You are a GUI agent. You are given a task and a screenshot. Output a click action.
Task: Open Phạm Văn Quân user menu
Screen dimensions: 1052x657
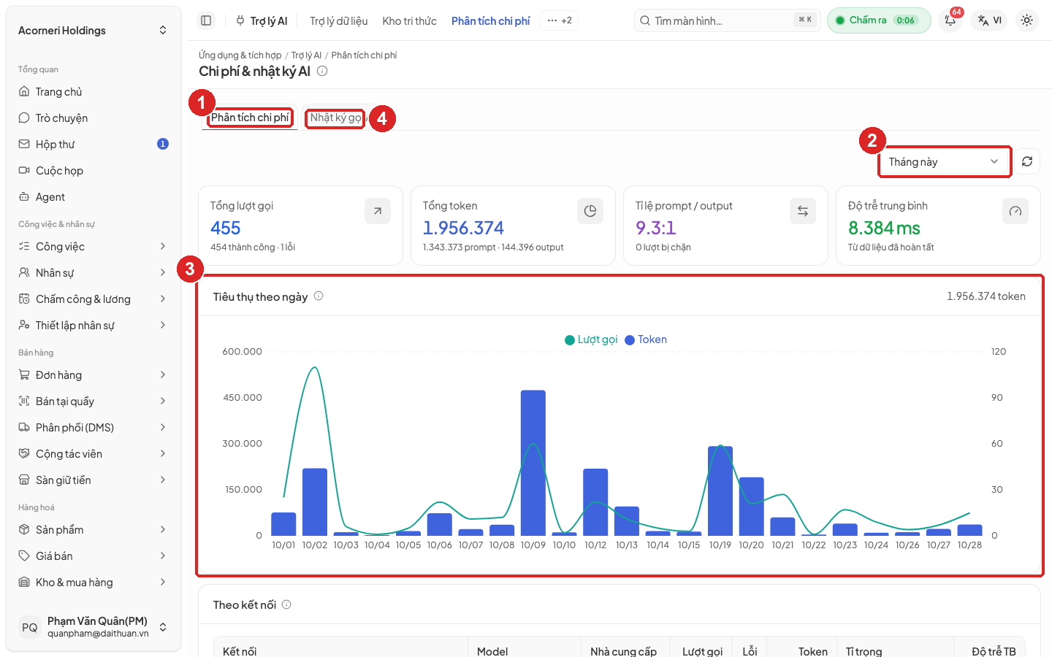tap(94, 627)
